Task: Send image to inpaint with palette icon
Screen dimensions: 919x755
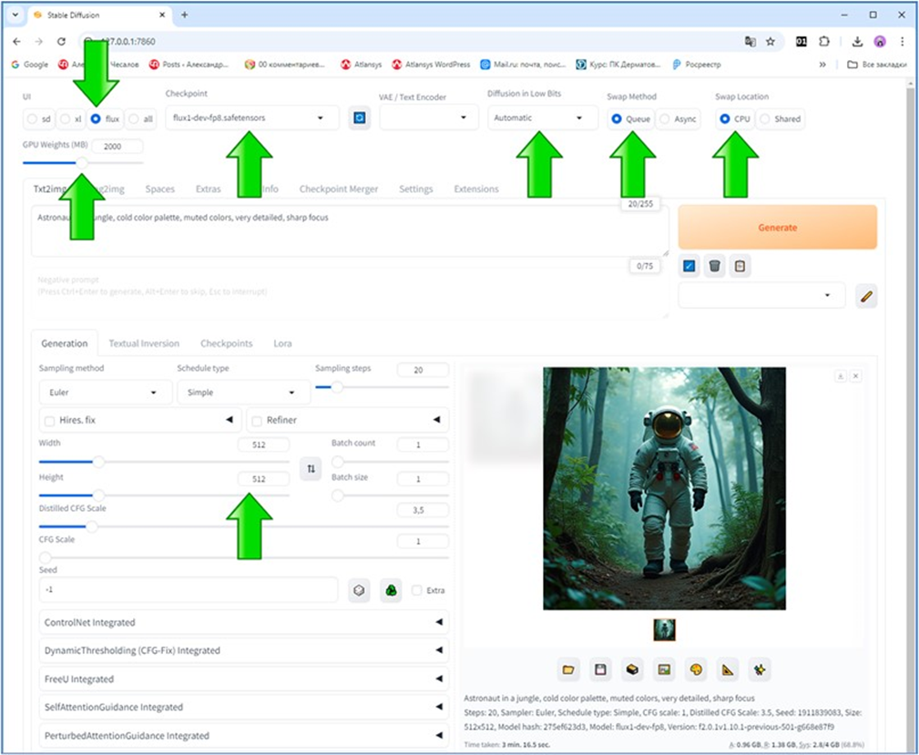Action: (x=696, y=669)
